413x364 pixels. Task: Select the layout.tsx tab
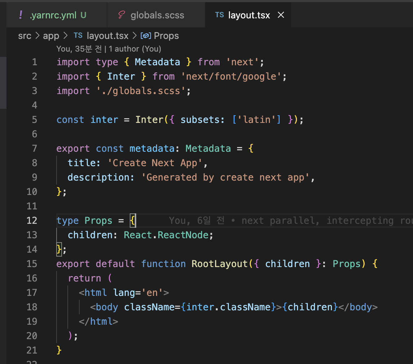[x=248, y=15]
